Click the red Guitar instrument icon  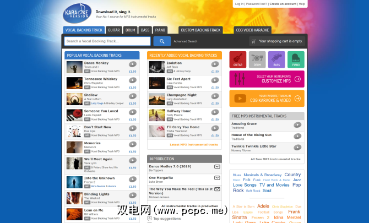coord(238,59)
